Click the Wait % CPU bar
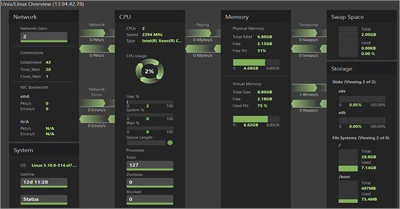Image resolution: width=400 pixels, height=209 pixels. pos(150,128)
